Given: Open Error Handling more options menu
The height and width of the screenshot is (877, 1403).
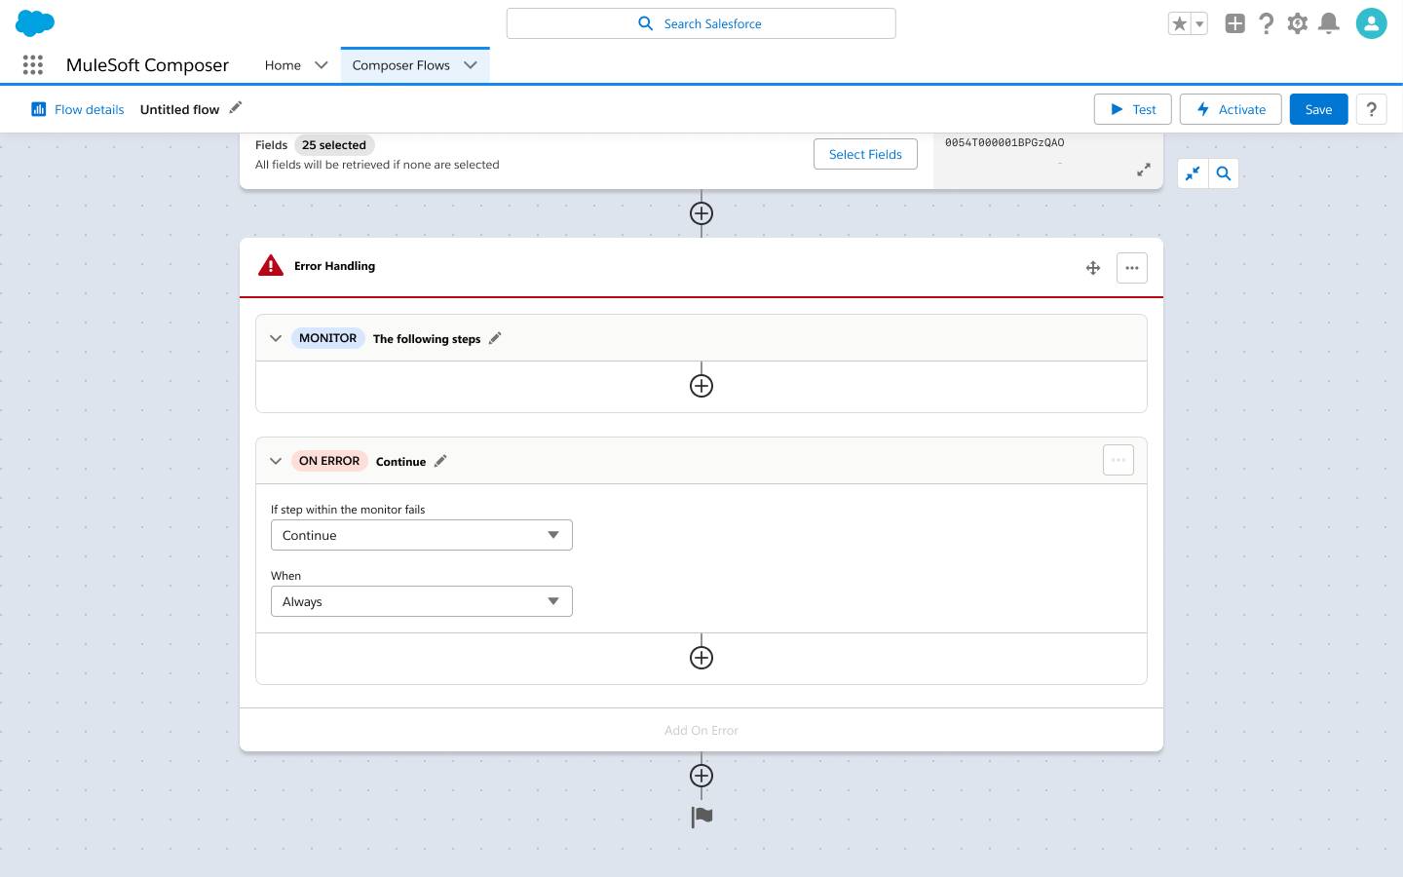Looking at the screenshot, I should [x=1132, y=268].
